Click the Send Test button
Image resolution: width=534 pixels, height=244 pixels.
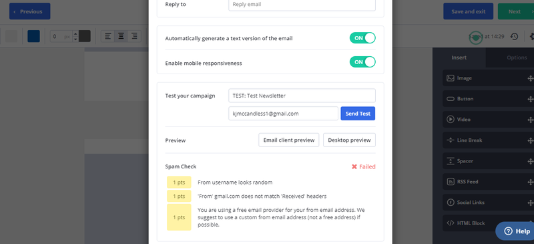[x=358, y=114]
